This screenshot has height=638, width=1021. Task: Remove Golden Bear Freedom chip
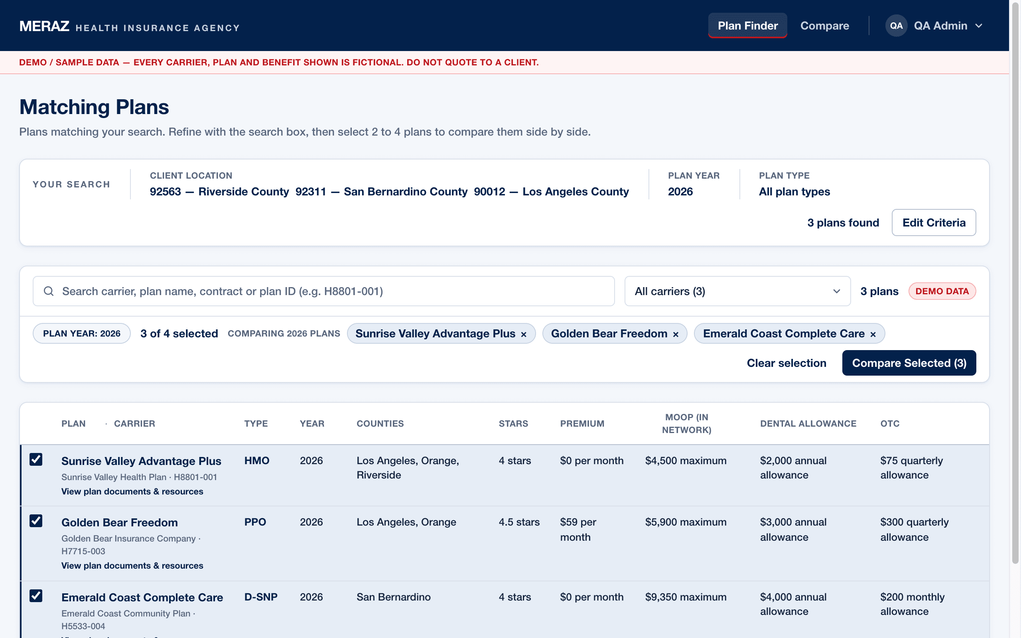(x=676, y=334)
